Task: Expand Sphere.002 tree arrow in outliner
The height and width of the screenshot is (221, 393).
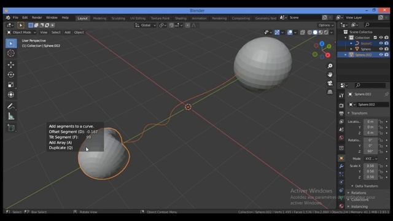Action: pos(346,55)
